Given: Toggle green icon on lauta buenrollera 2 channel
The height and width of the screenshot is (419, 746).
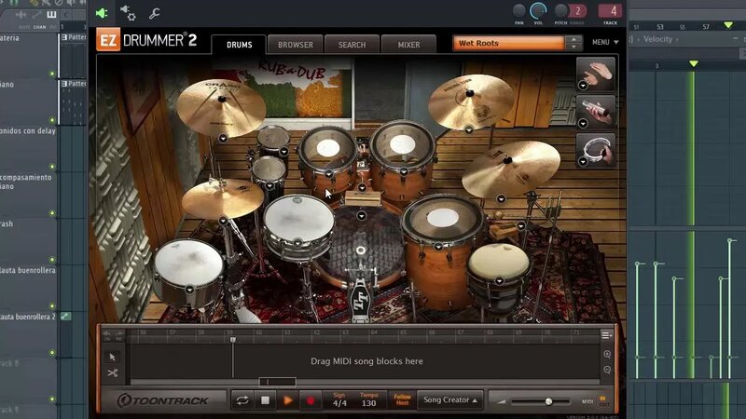Looking at the screenshot, I should 65,316.
